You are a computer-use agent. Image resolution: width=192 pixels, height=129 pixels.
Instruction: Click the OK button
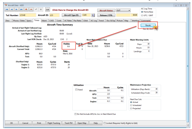tap(11, 123)
